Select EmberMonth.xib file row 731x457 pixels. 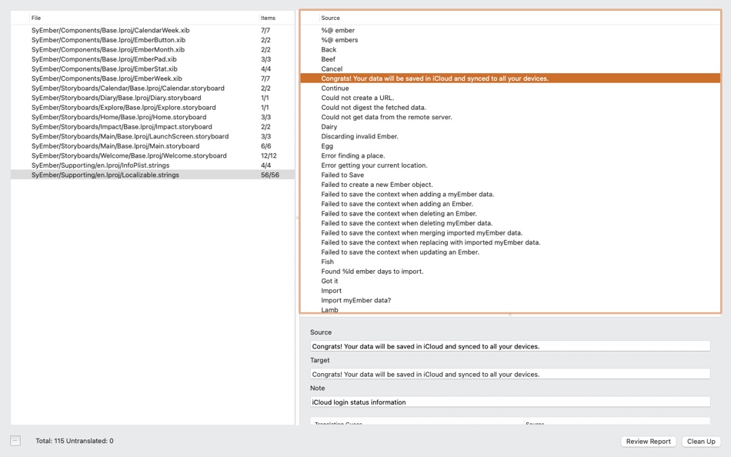[x=152, y=49]
